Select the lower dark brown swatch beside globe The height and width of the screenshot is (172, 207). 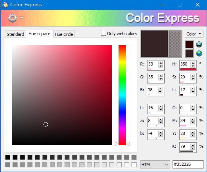(x=189, y=53)
